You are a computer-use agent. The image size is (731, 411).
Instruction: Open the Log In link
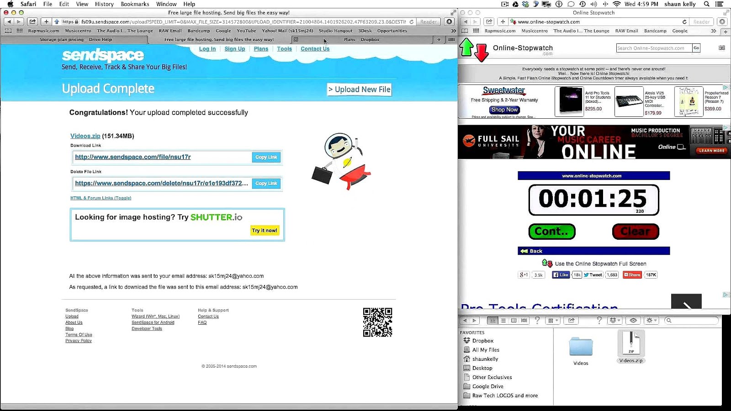coord(207,49)
